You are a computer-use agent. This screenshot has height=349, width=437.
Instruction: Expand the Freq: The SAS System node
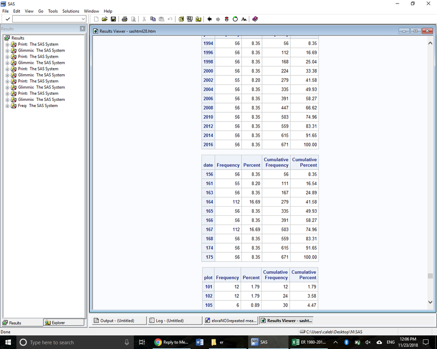tap(7, 106)
